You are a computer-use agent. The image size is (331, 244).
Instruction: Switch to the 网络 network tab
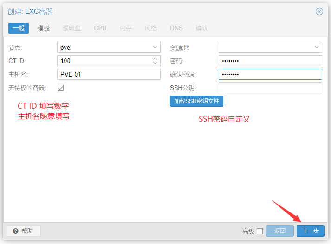[151, 28]
